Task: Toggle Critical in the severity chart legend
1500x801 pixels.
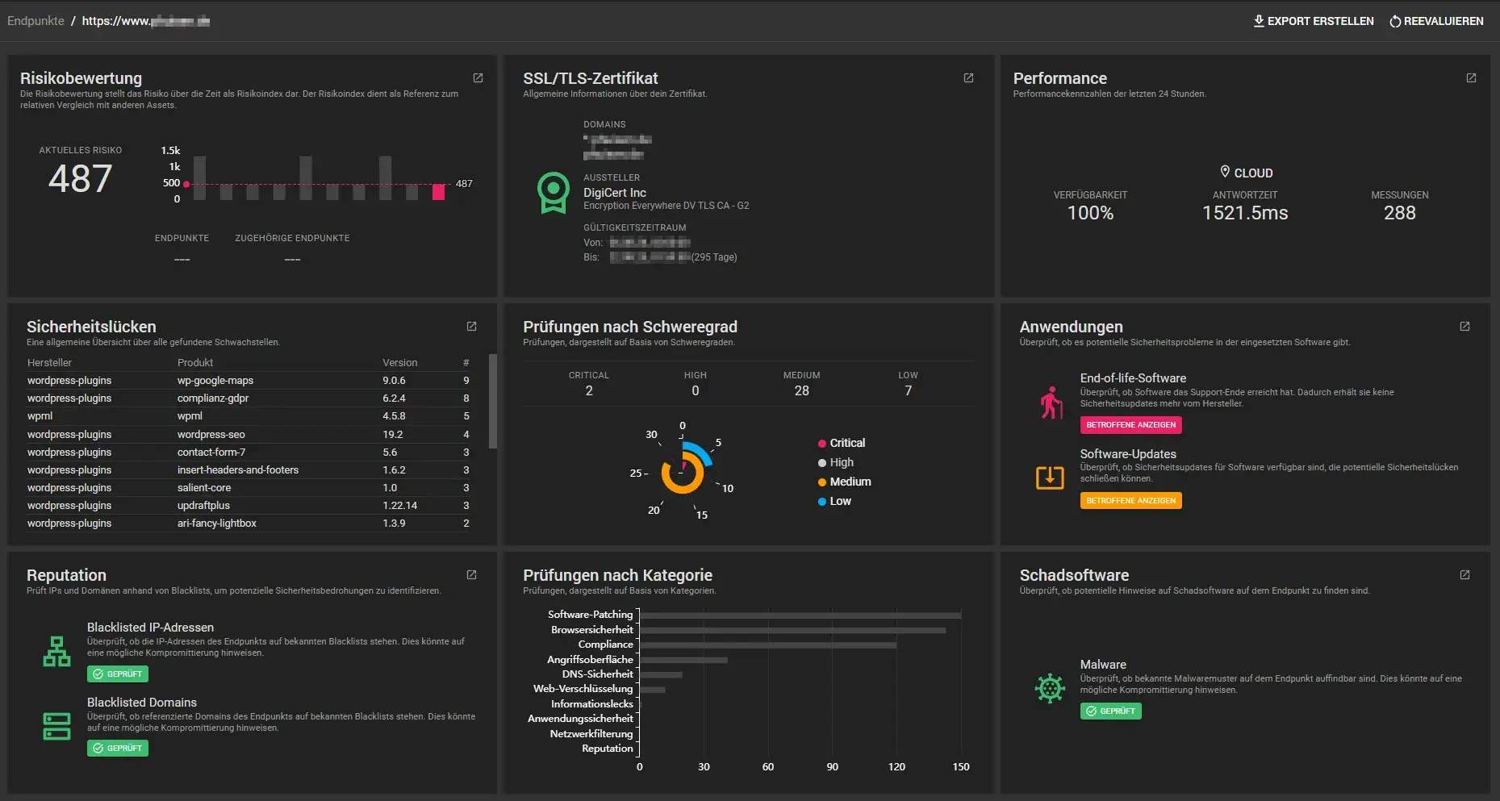Action: pyautogui.click(x=842, y=443)
